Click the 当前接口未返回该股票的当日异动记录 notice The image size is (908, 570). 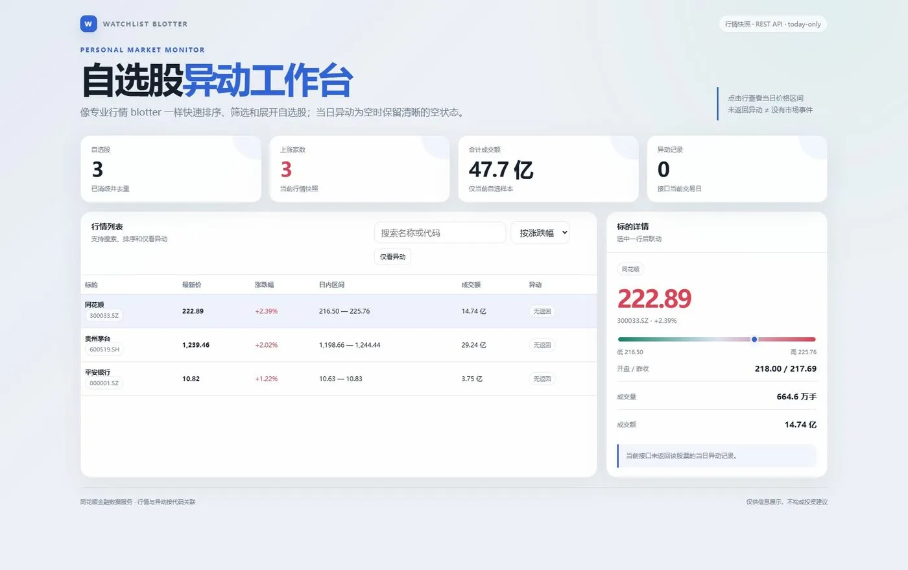click(x=717, y=456)
